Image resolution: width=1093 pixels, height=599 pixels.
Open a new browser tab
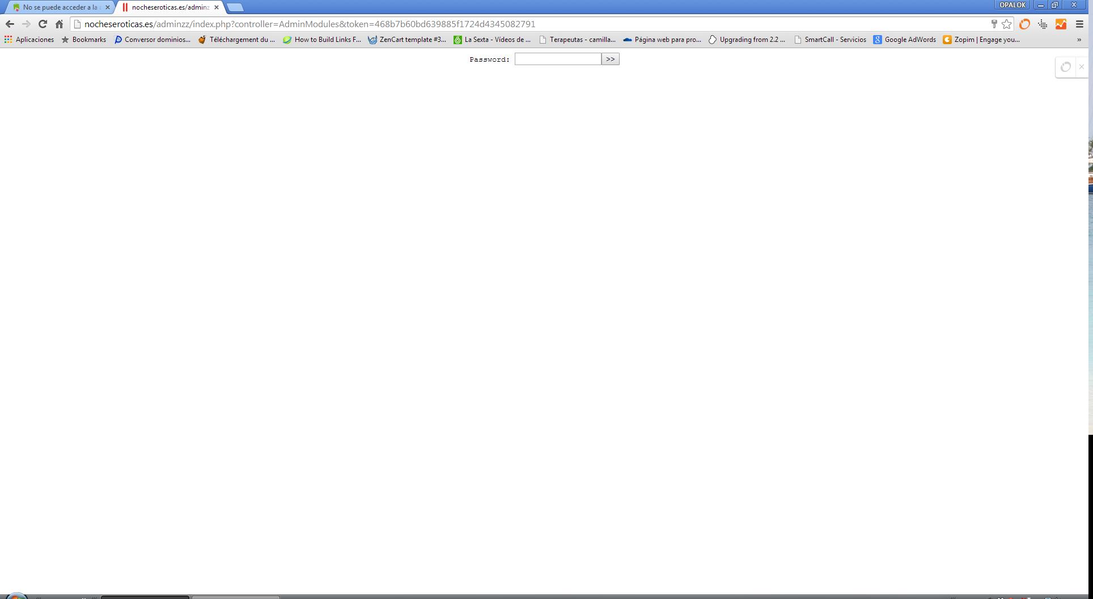(235, 7)
